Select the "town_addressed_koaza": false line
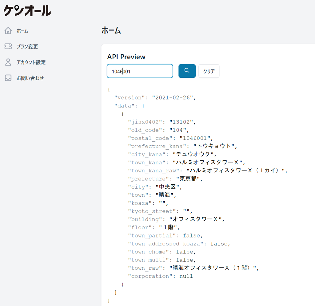Screen dimensions: 315x306 (179, 244)
